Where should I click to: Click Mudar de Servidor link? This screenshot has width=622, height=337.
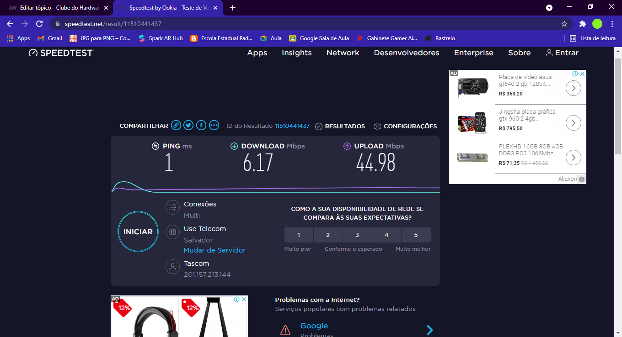[214, 250]
